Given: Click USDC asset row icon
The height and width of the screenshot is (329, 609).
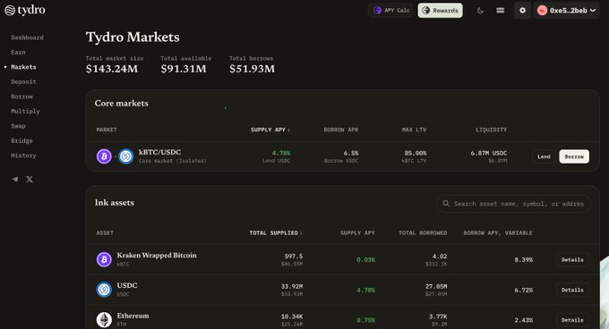Looking at the screenshot, I should (x=104, y=290).
